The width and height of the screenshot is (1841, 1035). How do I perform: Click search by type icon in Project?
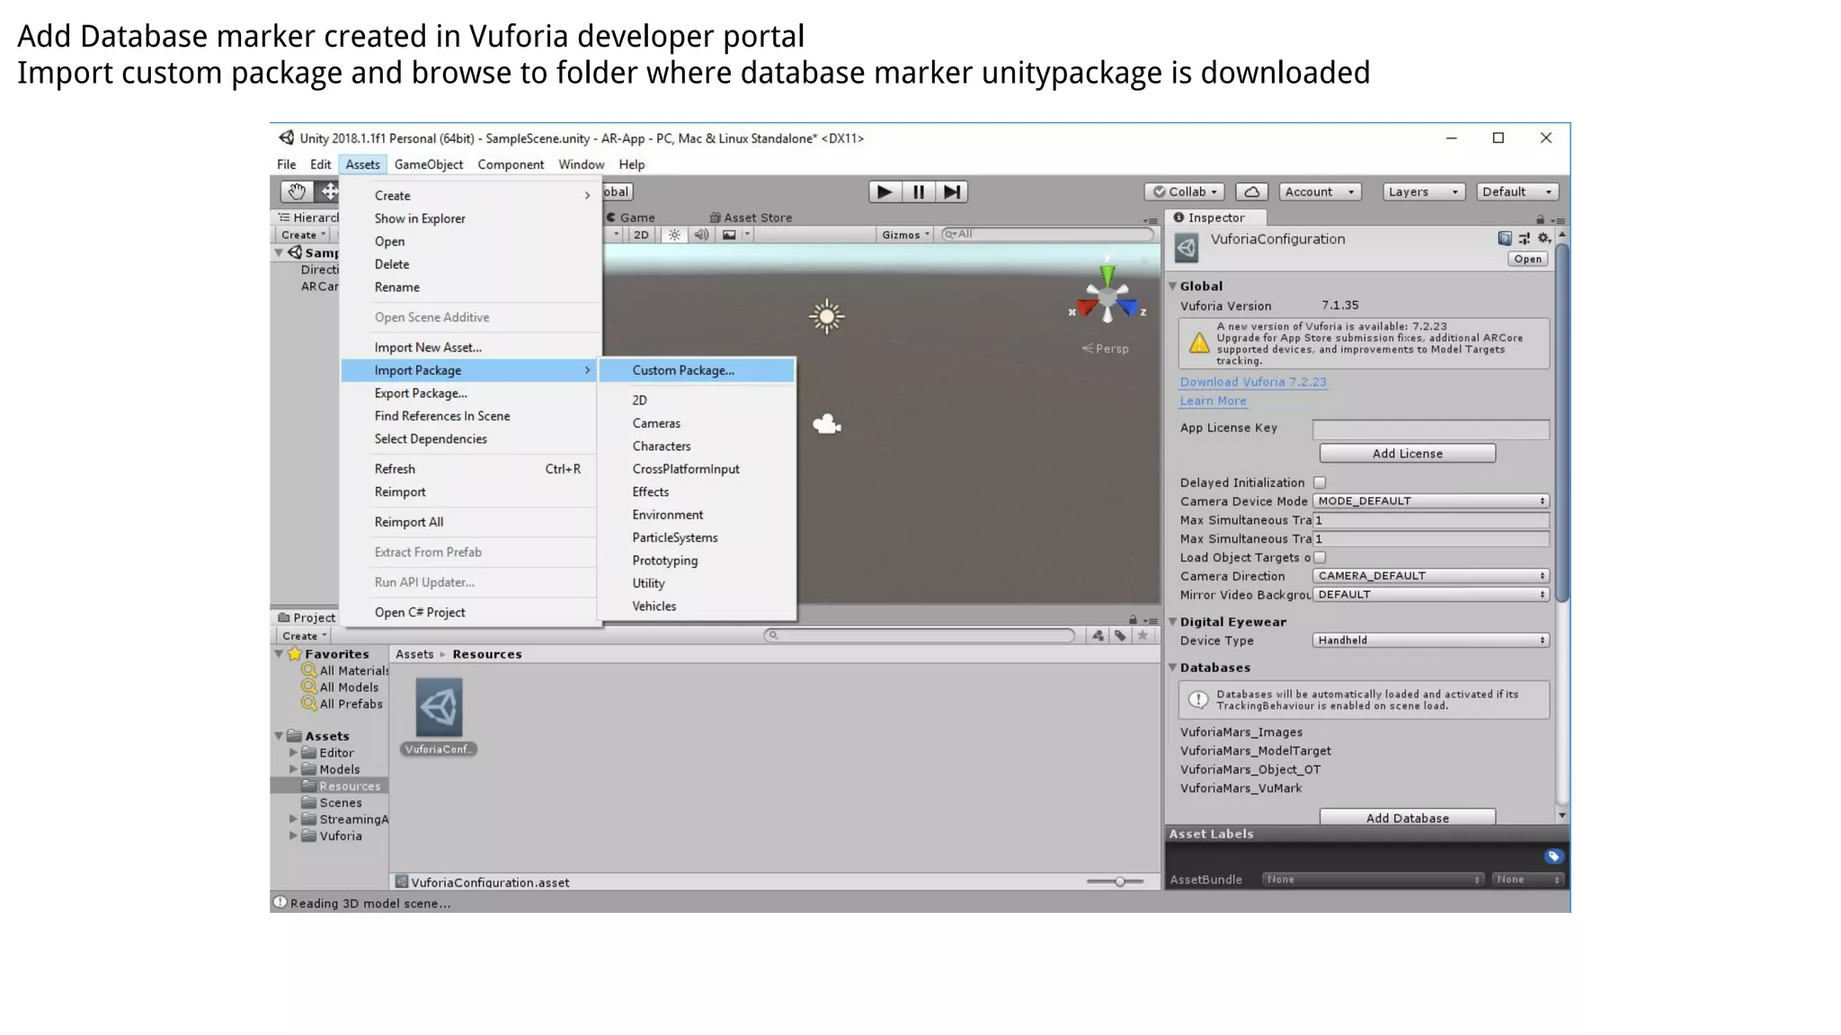click(x=1098, y=635)
